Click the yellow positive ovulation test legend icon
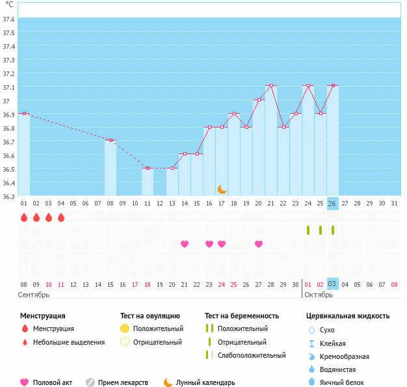This screenshot has height=387, width=407. [125, 329]
